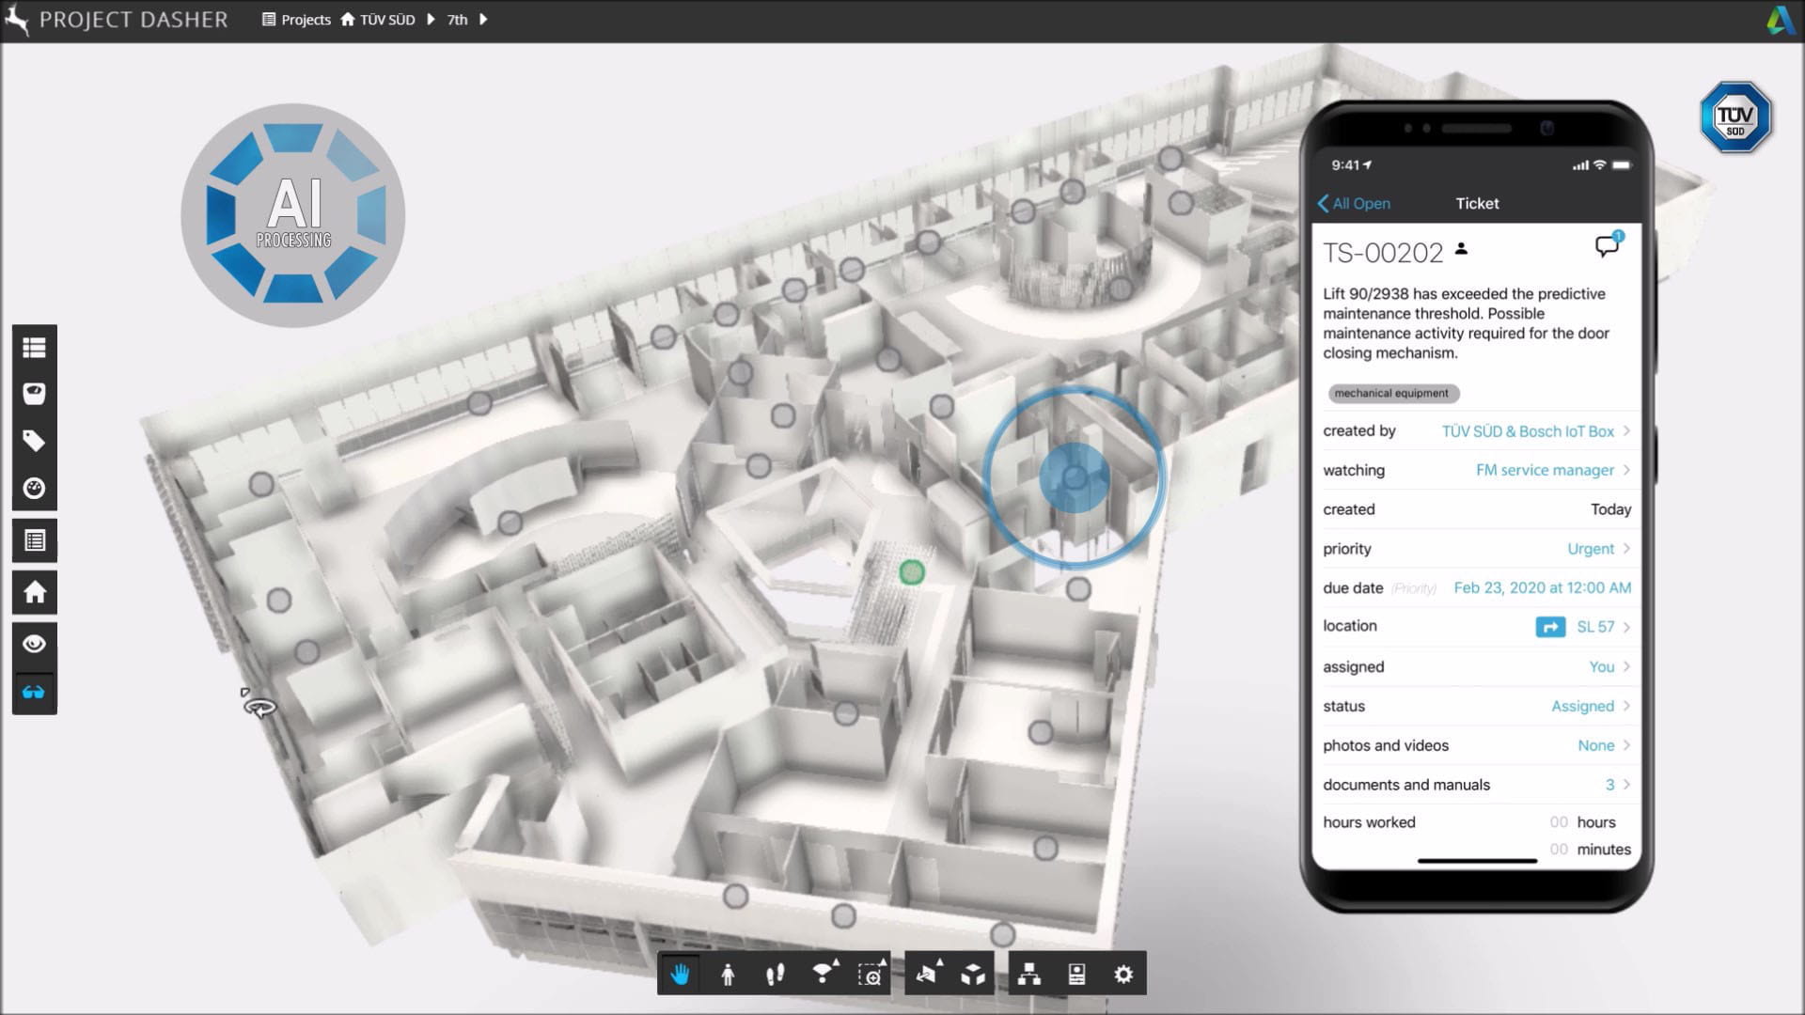Expand the priority row chevron

tap(1626, 549)
